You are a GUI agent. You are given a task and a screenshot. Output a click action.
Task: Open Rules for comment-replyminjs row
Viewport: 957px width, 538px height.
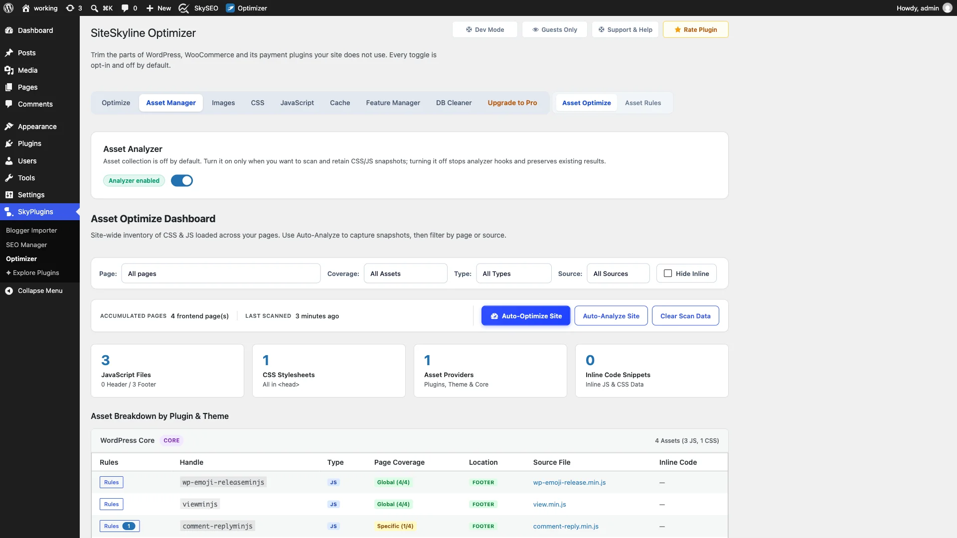(120, 527)
